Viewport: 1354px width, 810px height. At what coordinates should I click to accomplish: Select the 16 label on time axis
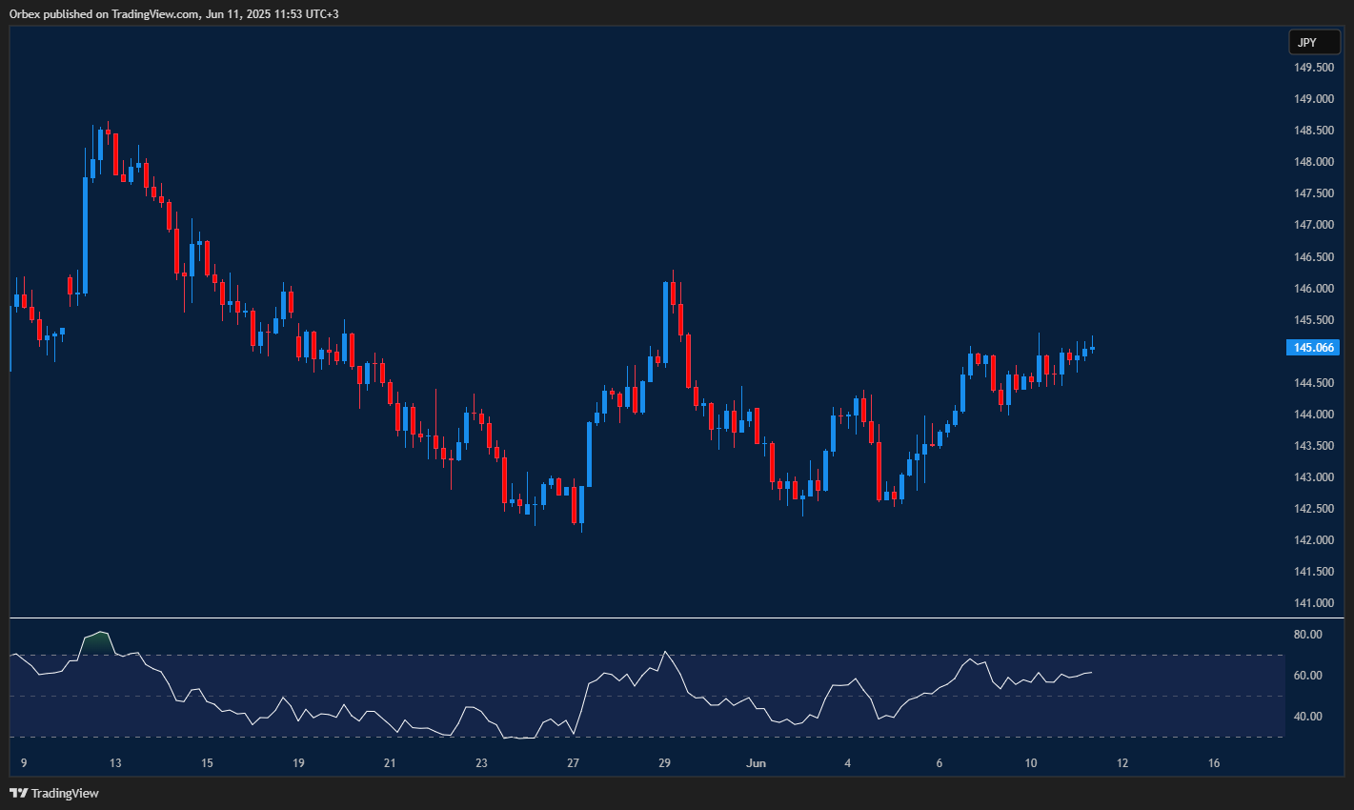tap(1214, 762)
